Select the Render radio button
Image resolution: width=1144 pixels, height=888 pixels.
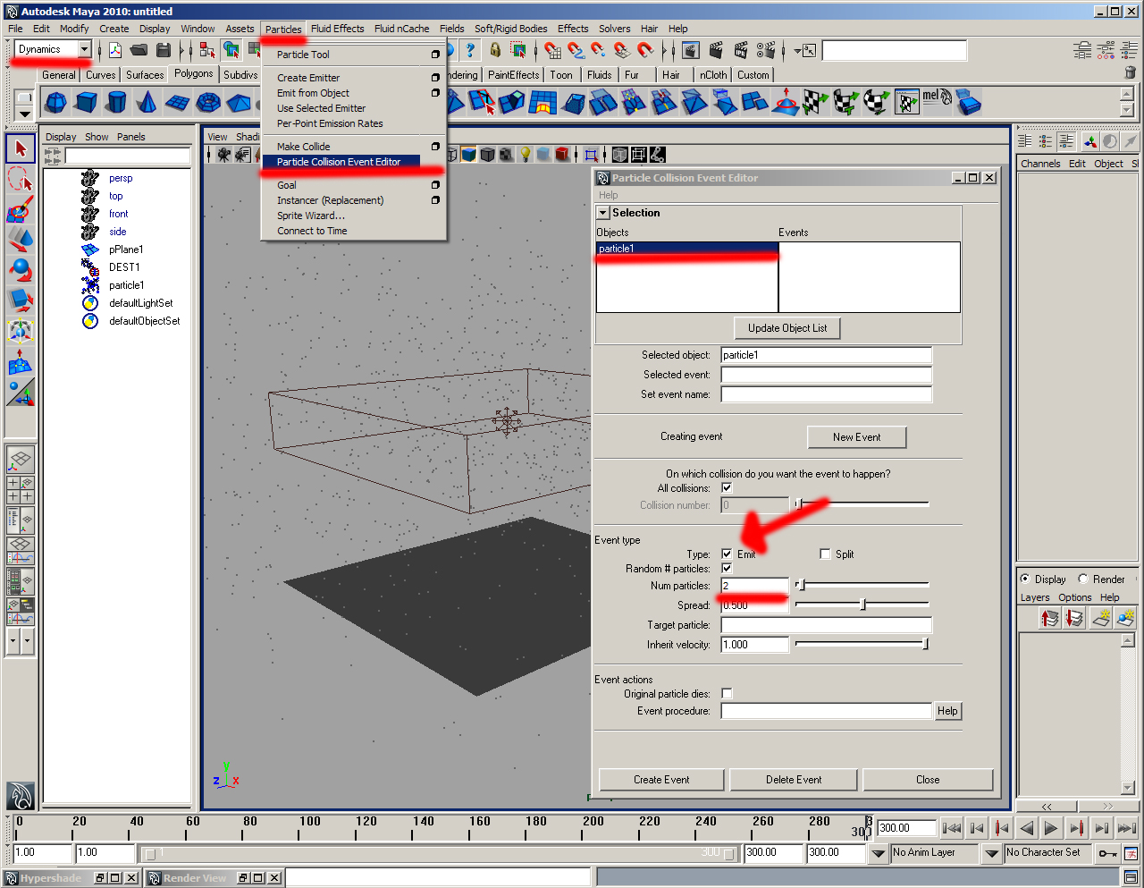click(1083, 579)
